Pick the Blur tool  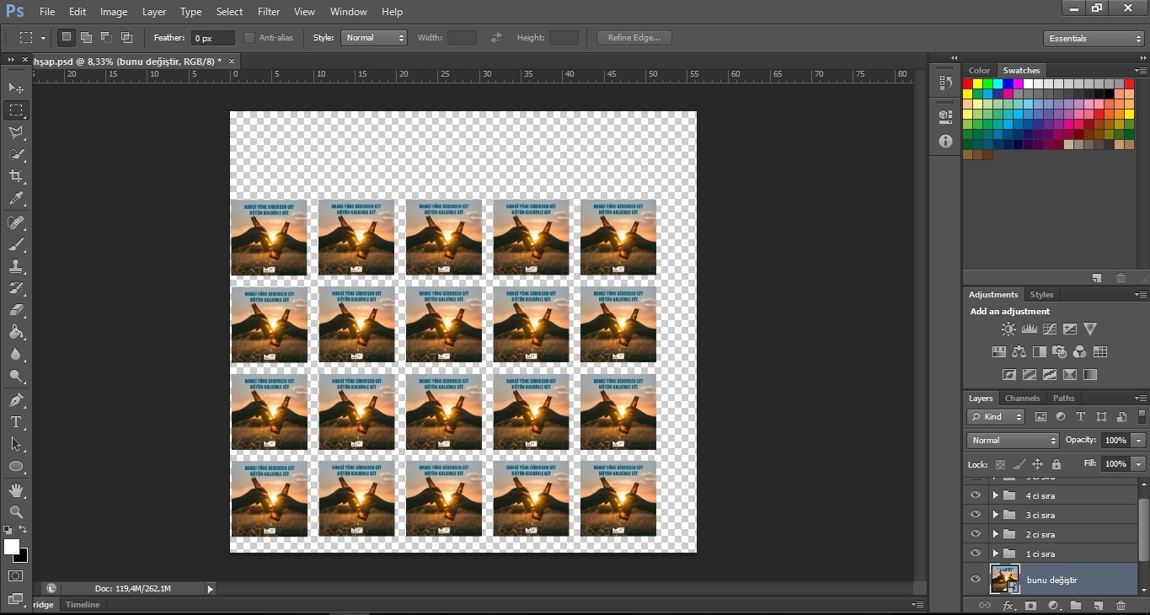pos(16,354)
